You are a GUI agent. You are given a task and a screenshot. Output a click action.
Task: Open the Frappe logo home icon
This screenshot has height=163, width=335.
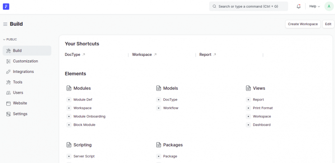click(x=6, y=7)
